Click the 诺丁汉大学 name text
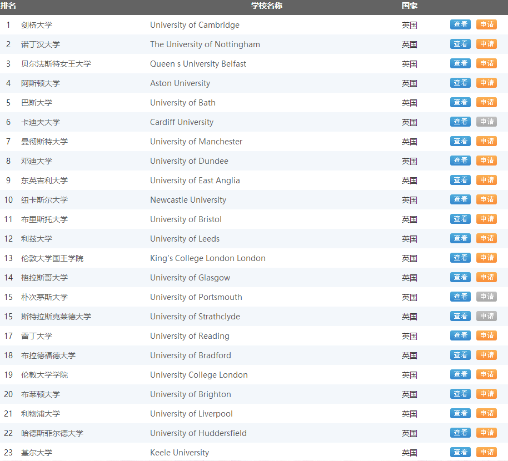Screen dimensions: 508x461 (x=41, y=44)
